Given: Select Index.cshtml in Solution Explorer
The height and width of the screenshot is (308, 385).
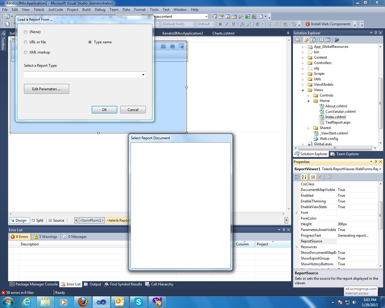Looking at the screenshot, I should 335,117.
